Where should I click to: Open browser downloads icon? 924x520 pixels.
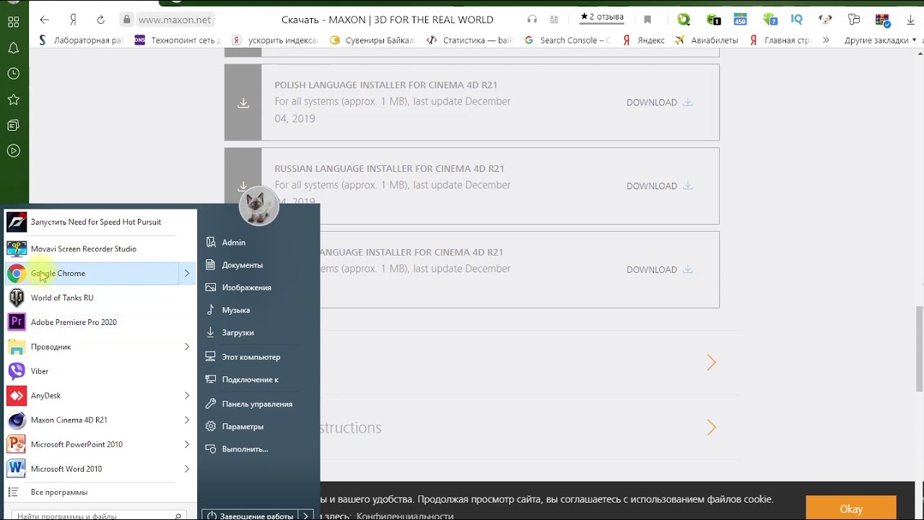click(x=911, y=19)
